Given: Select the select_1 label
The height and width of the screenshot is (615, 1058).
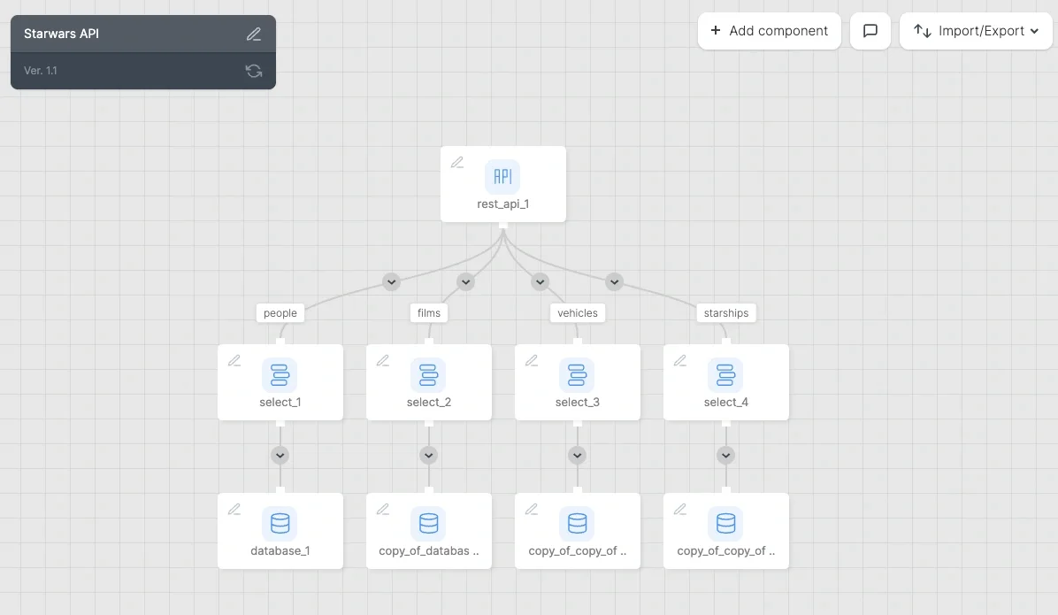Looking at the screenshot, I should (x=280, y=403).
